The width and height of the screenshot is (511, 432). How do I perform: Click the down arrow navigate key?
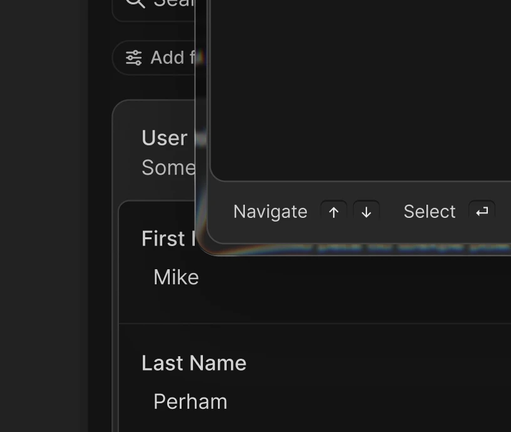pyautogui.click(x=366, y=212)
